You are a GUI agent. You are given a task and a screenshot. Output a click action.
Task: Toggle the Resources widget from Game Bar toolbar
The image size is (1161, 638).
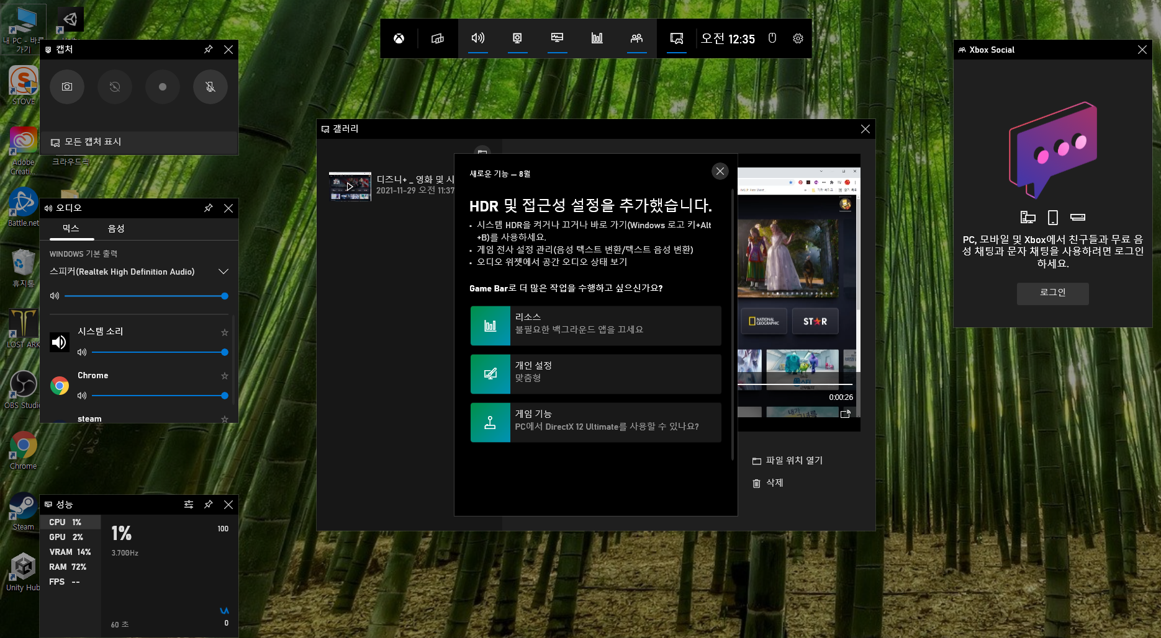click(x=597, y=38)
